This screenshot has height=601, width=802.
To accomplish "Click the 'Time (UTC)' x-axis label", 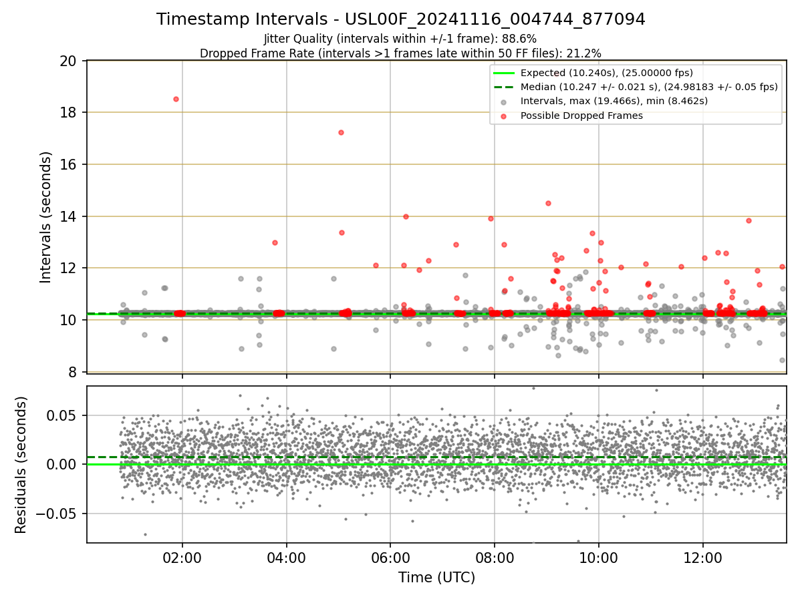I will [x=436, y=578].
